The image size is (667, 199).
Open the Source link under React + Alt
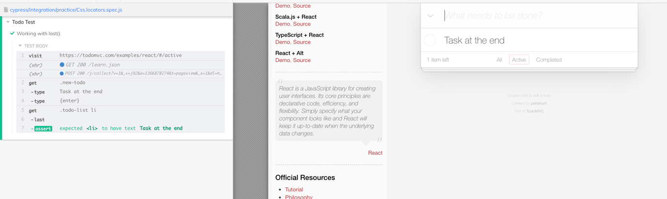(x=302, y=61)
